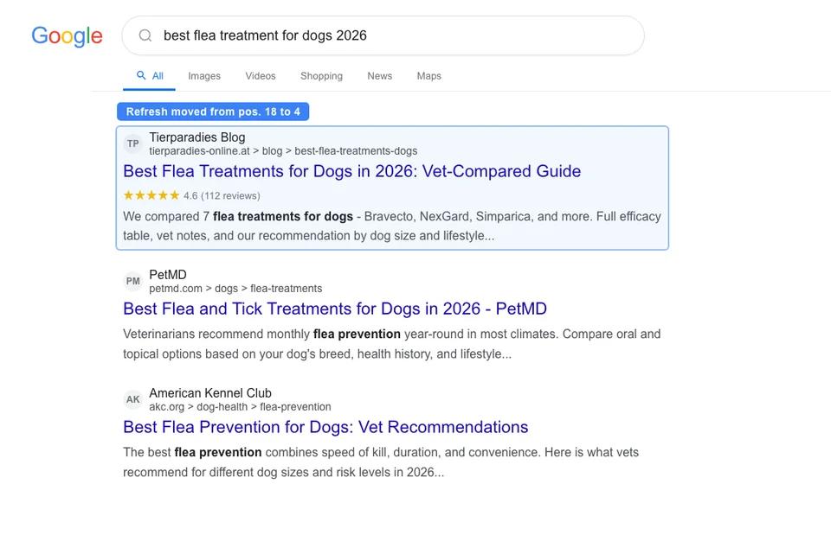Viewport: 831px width, 535px height.
Task: Click the 112 reviews text
Action: 231,196
